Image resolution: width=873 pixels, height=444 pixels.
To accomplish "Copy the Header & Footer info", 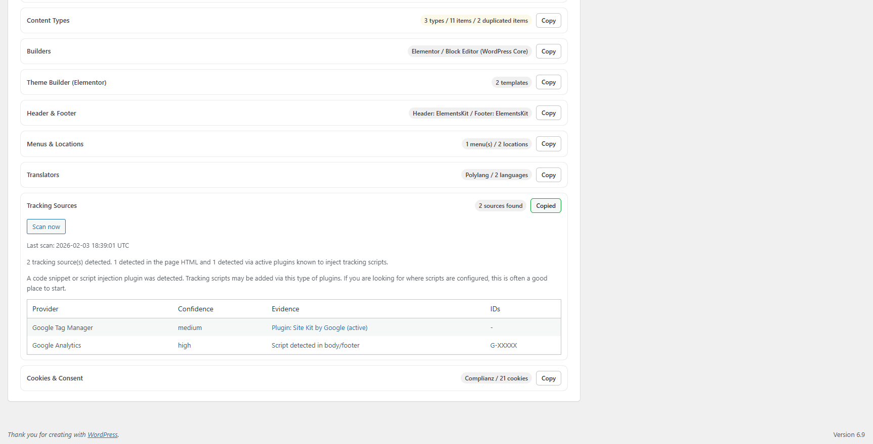I will pos(548,113).
